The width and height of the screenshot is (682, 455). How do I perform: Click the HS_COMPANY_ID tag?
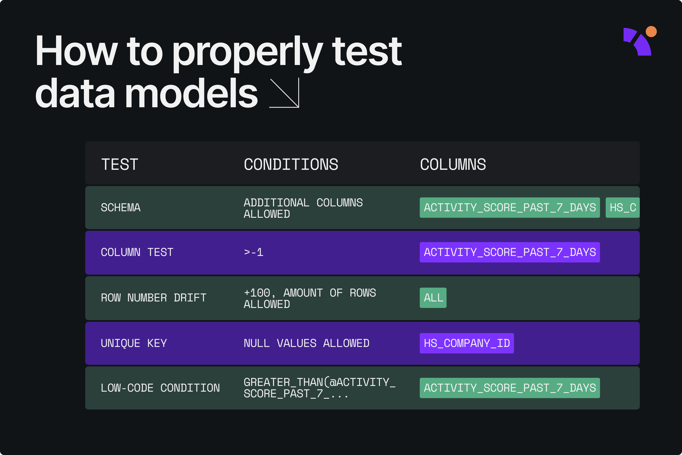click(x=467, y=344)
